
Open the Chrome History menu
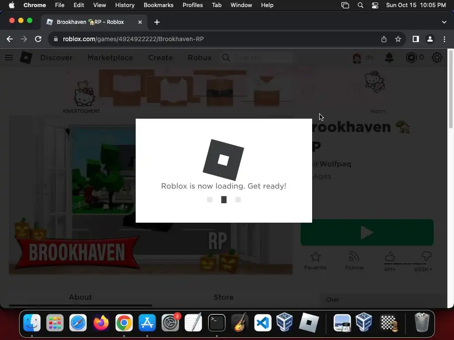(x=125, y=5)
